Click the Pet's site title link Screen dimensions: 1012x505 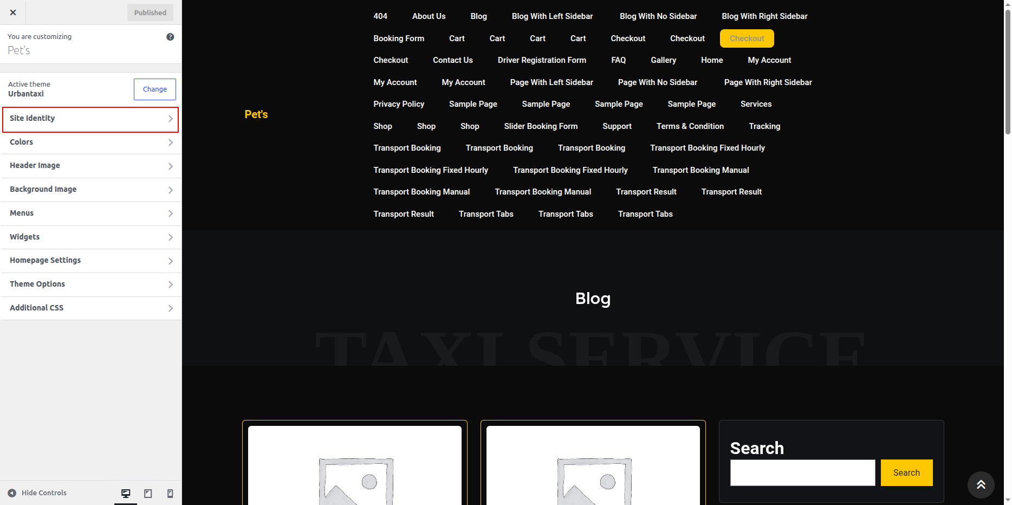tap(256, 114)
